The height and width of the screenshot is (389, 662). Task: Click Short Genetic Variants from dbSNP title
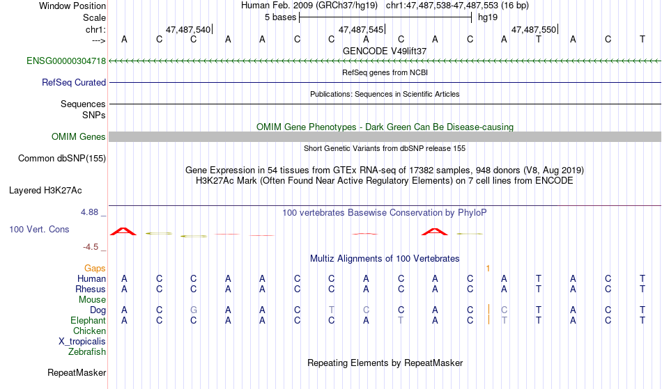385,148
